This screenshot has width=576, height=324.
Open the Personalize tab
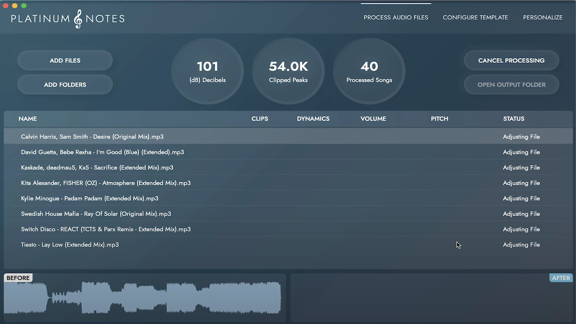tap(543, 17)
